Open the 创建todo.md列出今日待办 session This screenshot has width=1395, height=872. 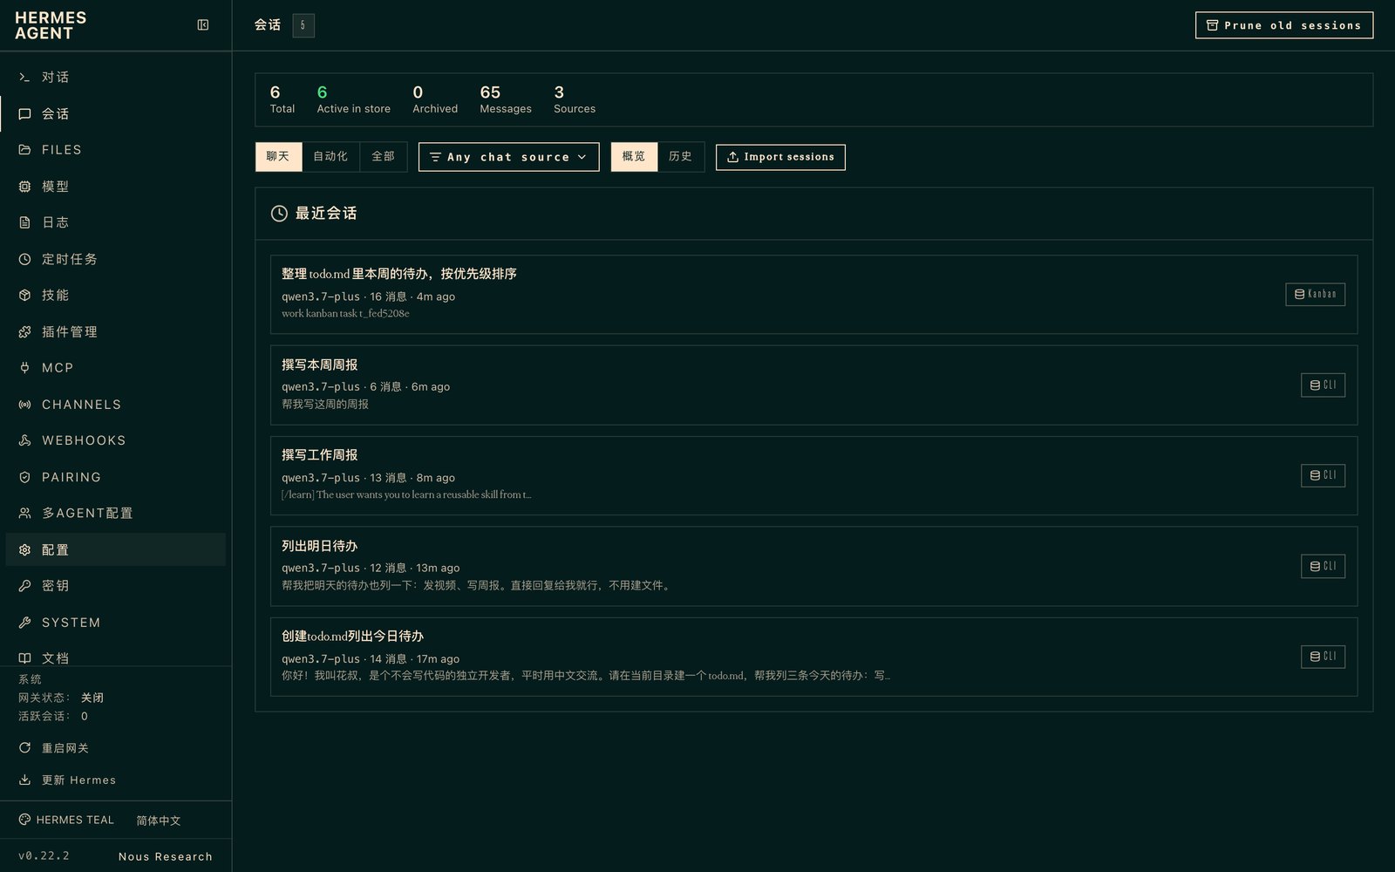click(x=813, y=657)
